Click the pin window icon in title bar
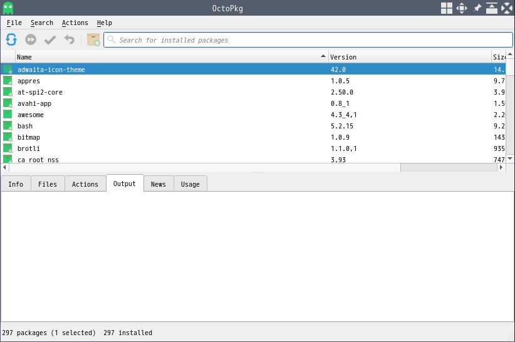The image size is (515, 342). [x=477, y=8]
